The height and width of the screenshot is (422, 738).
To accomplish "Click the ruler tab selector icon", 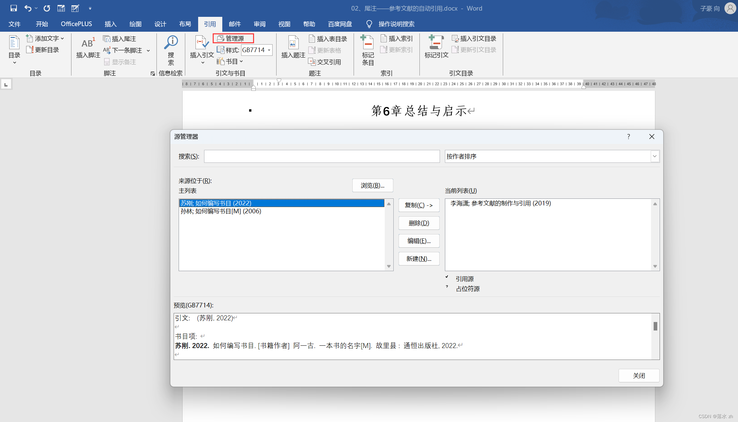I will point(6,85).
